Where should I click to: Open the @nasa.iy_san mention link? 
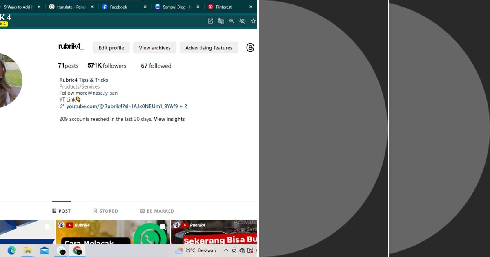[x=103, y=93]
